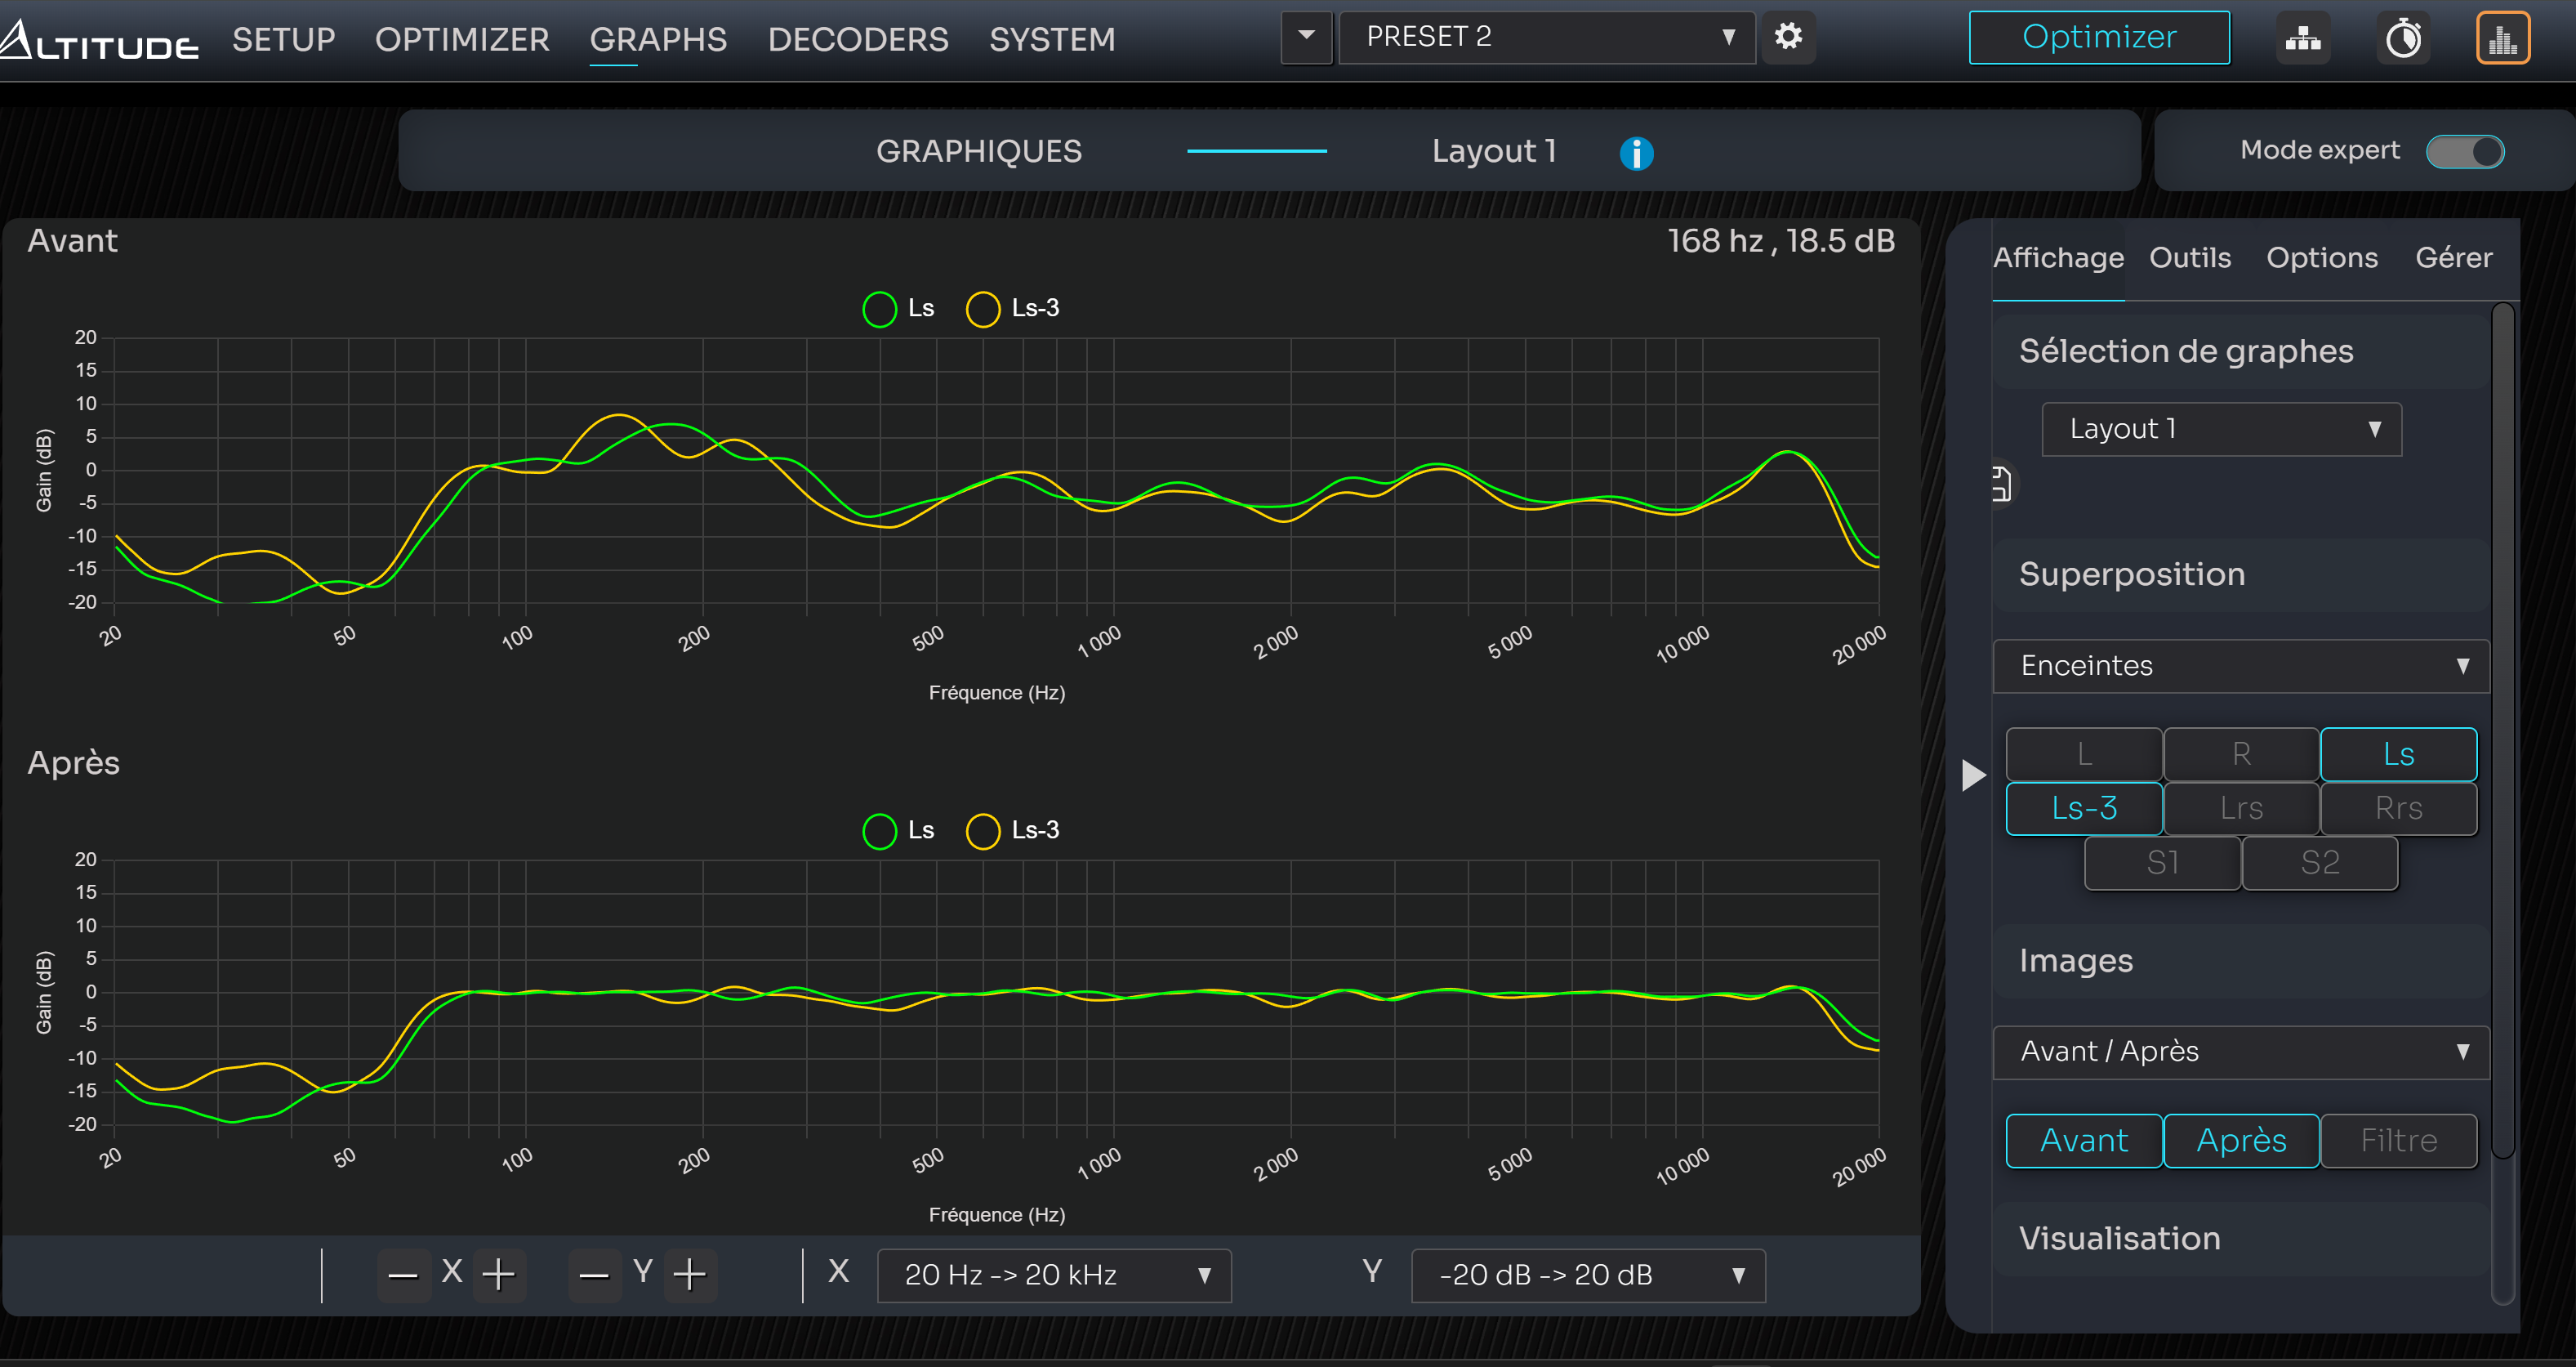Open the X range 20 Hz -> 20 kHz dropdown
This screenshot has height=1367, width=2576.
[x=1054, y=1275]
